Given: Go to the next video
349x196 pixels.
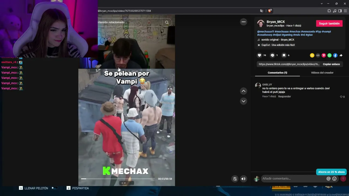Looking at the screenshot, I should click(243, 101).
